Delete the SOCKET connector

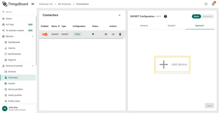pos(120,34)
